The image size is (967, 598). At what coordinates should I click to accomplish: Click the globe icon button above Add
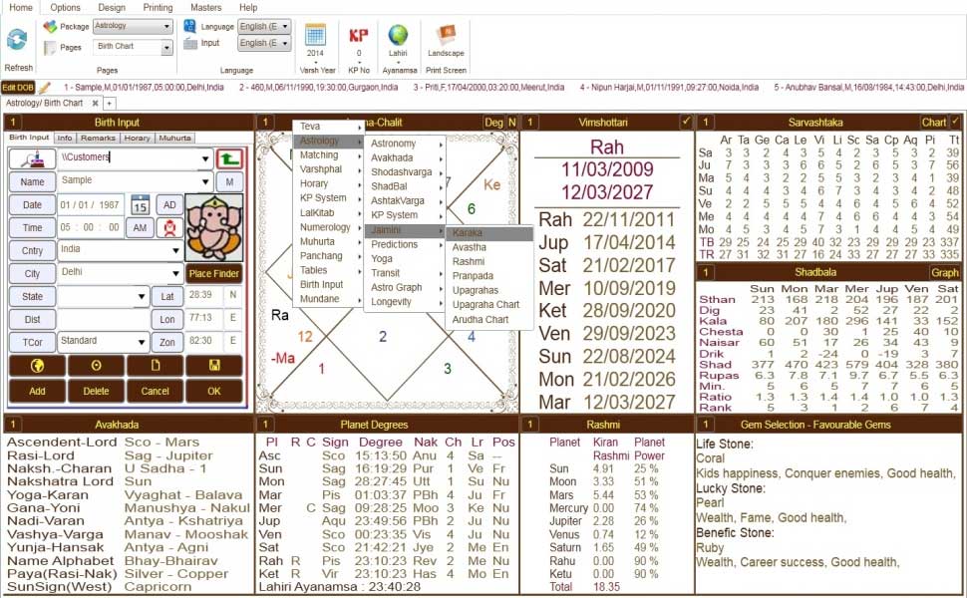tap(37, 366)
